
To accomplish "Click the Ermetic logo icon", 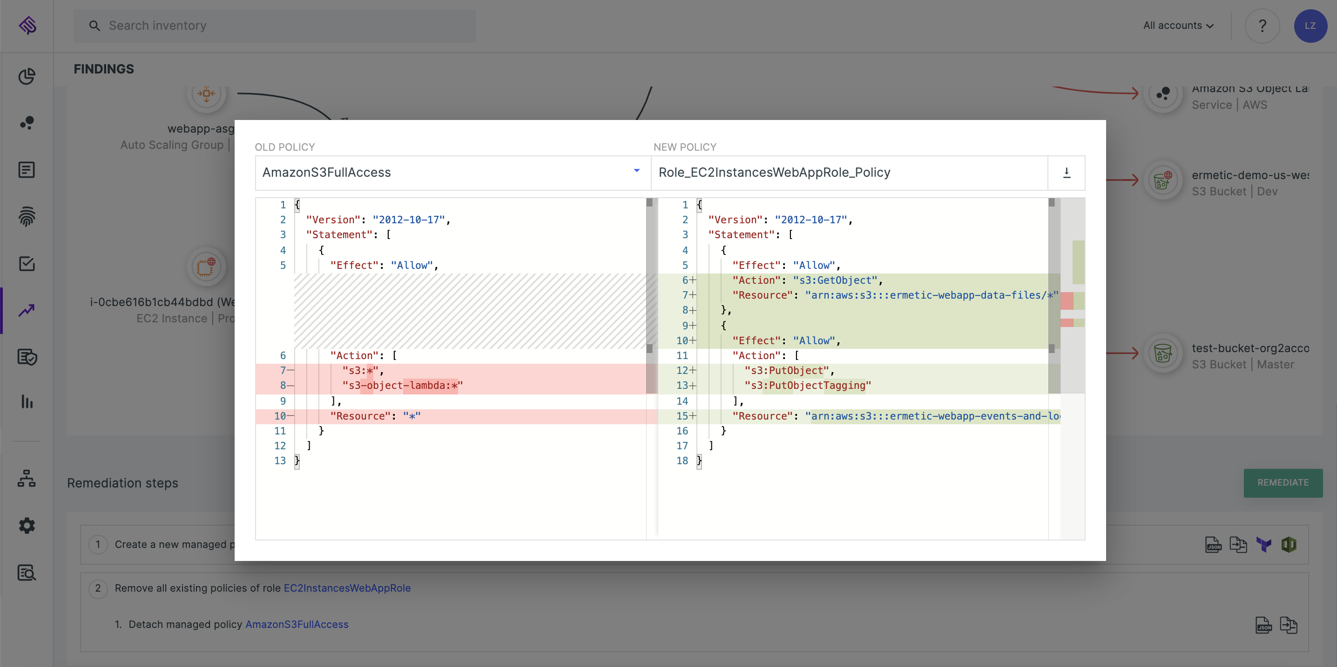I will click(27, 25).
